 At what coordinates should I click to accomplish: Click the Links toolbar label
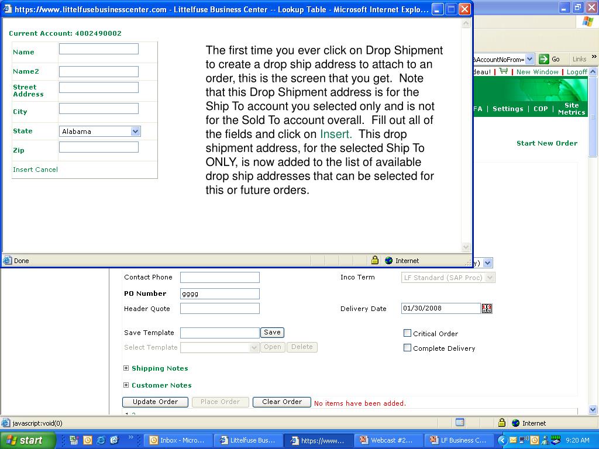point(579,59)
